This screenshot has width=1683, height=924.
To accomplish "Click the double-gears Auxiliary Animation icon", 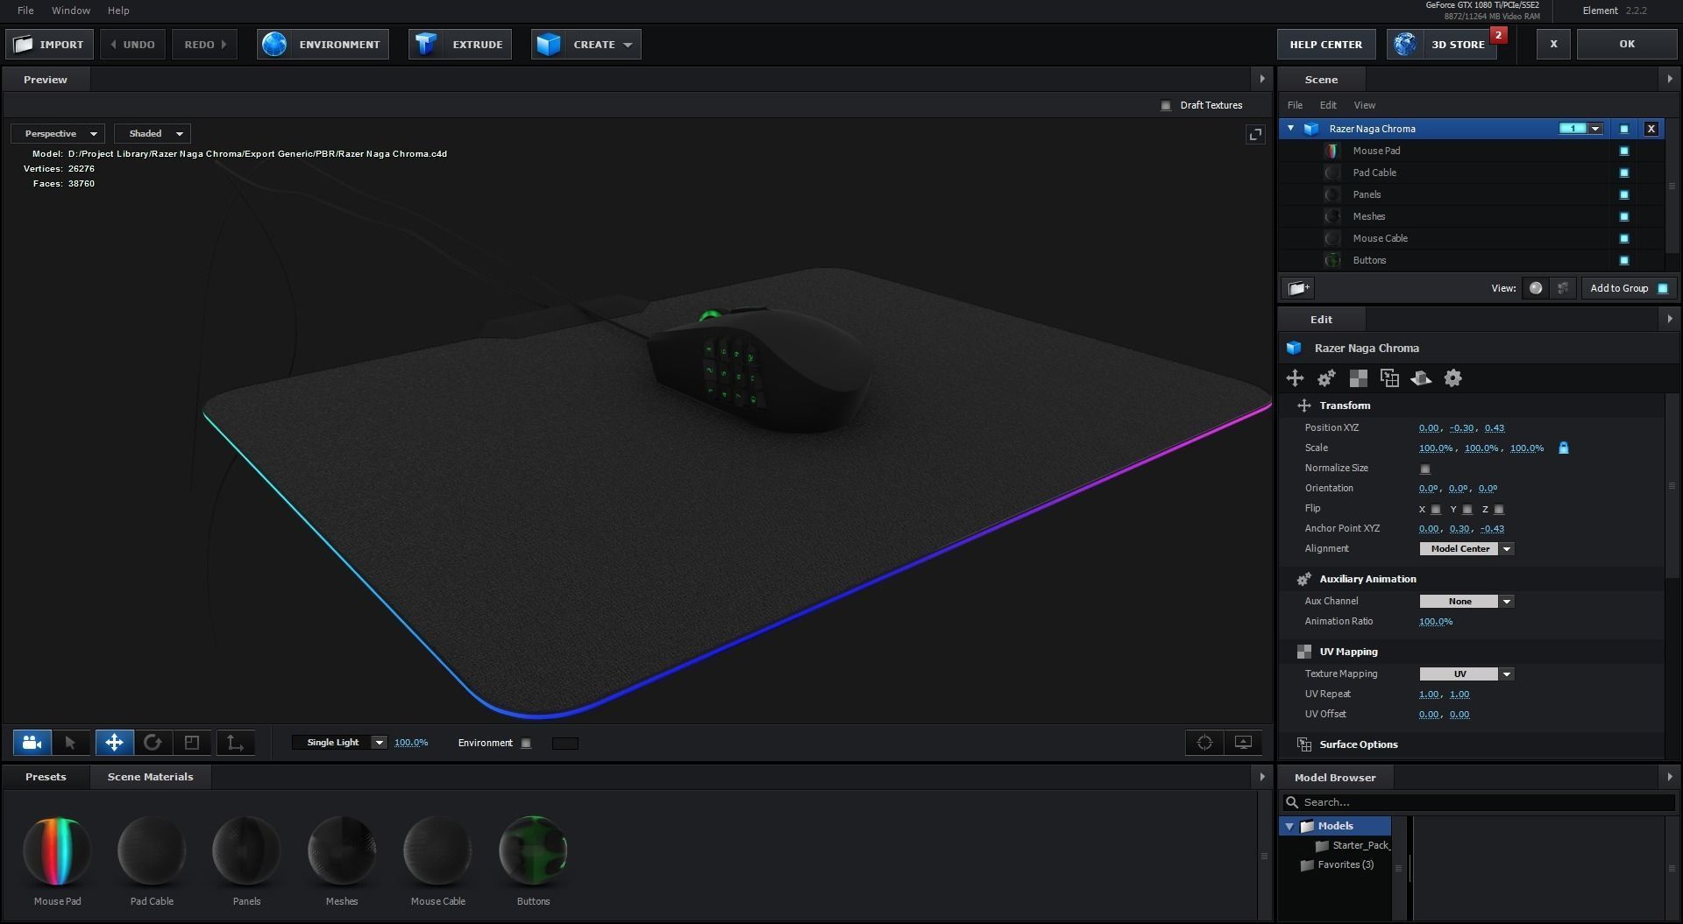I will point(1326,378).
